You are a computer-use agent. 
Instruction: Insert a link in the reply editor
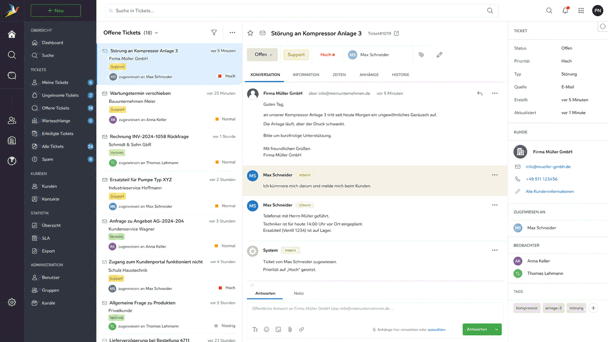301,329
